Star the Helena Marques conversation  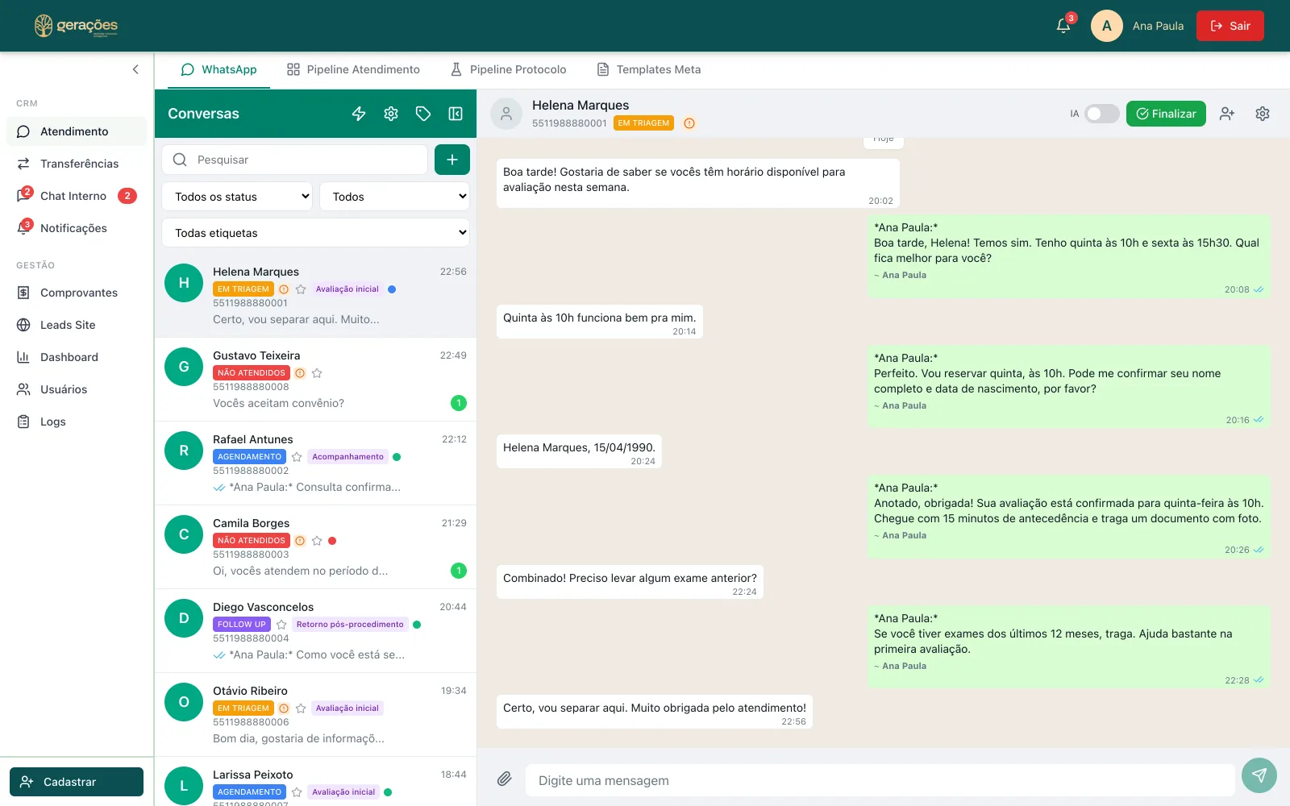tap(301, 289)
